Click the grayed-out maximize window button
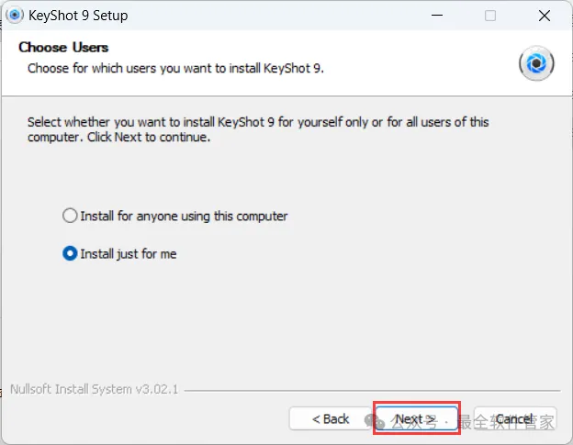Screen dimensions: 573x445 click(x=490, y=16)
